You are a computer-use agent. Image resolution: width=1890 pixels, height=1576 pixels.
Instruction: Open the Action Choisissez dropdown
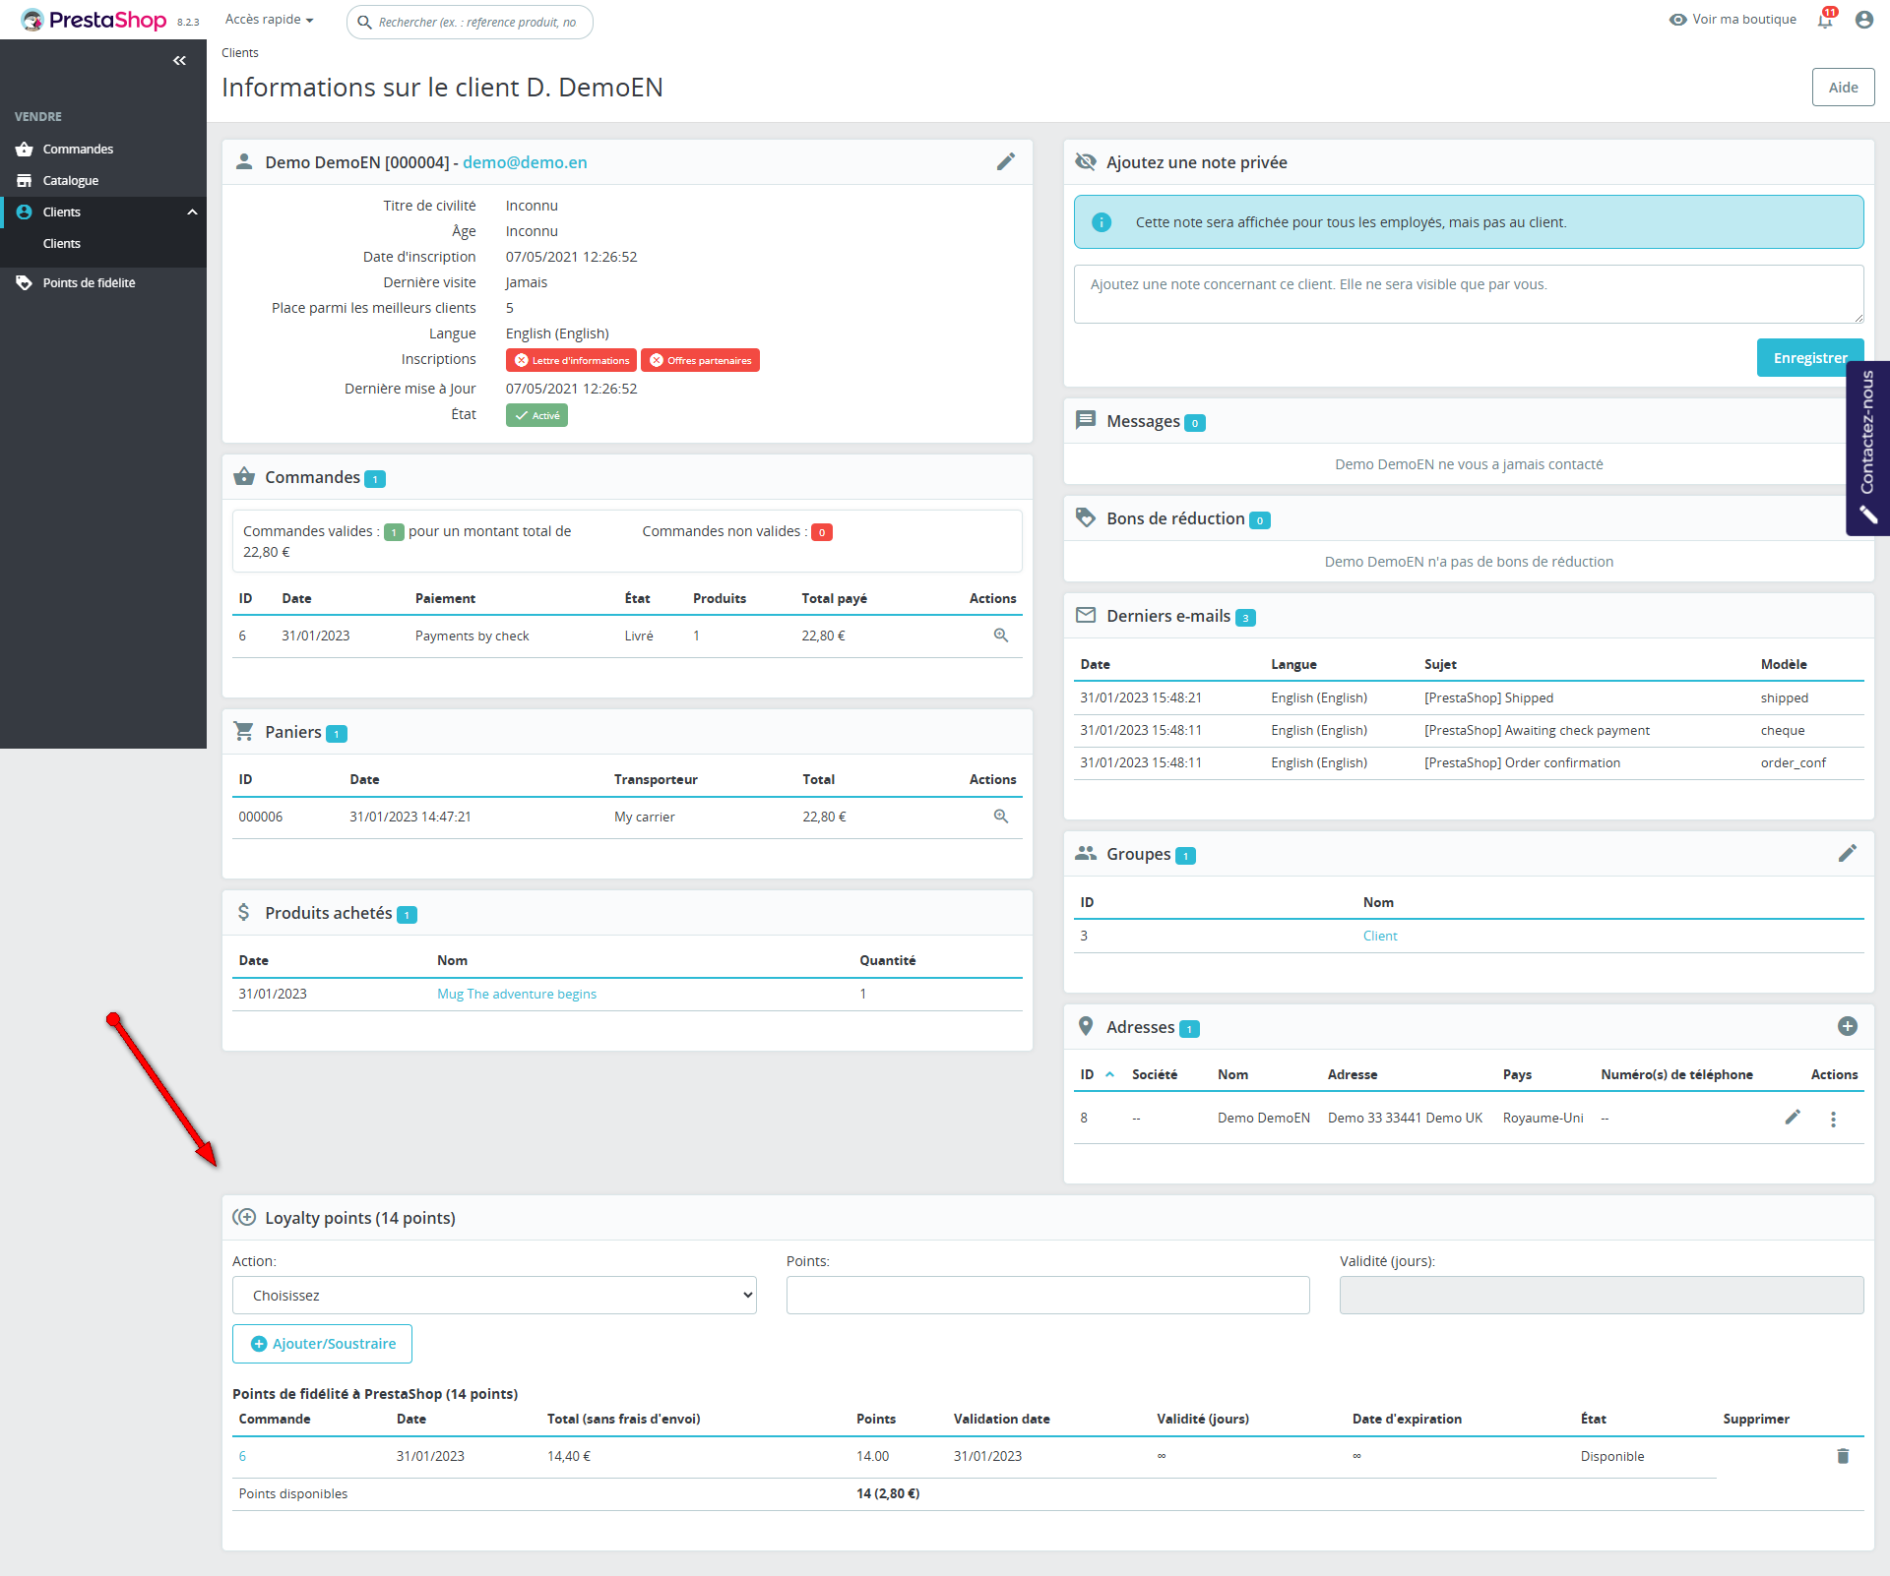pyautogui.click(x=494, y=1296)
